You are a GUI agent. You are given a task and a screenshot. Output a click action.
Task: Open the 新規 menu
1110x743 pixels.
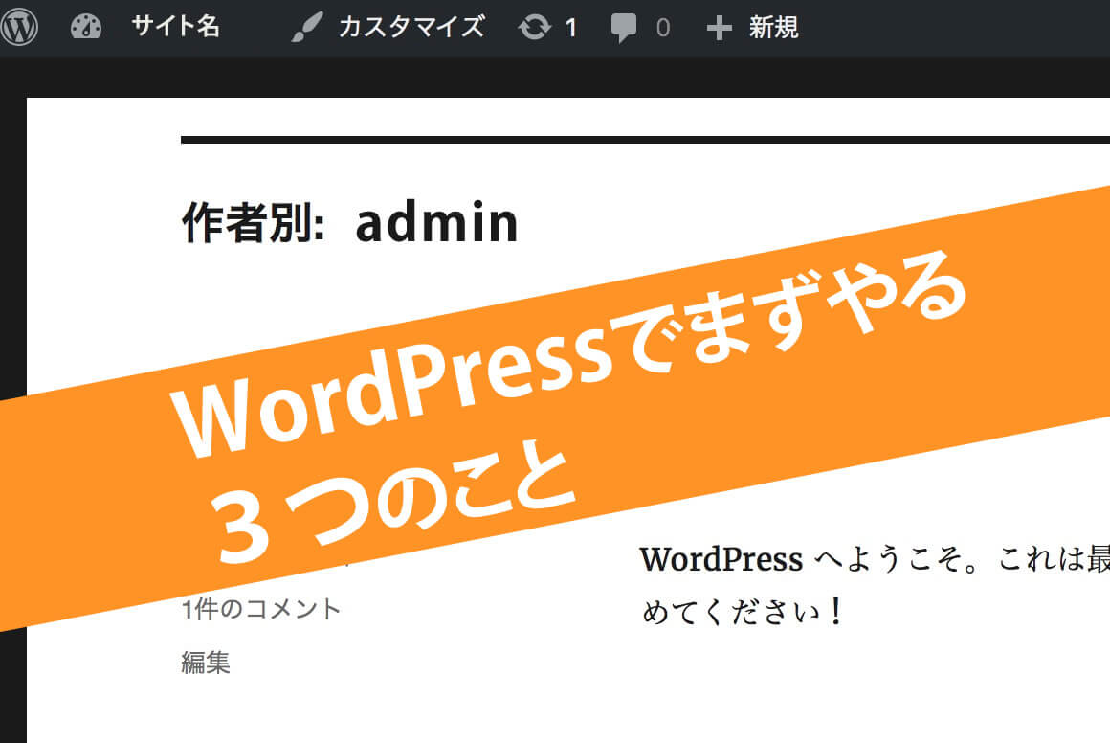774,28
